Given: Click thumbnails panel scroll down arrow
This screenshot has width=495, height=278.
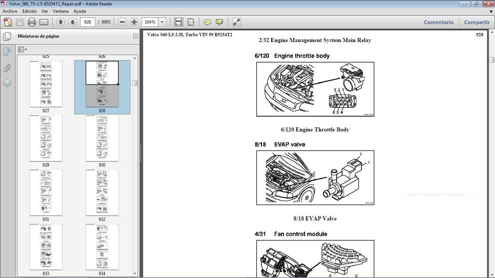Looking at the screenshot, I should coord(135,274).
